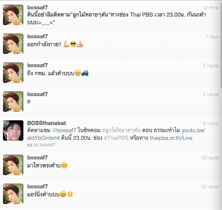Click the #ThaiPBS hashtag
The width and height of the screenshot is (222, 210).
(116, 138)
